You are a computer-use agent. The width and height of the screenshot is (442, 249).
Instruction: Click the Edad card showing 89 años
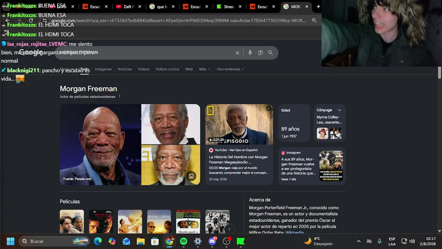pos(295,123)
